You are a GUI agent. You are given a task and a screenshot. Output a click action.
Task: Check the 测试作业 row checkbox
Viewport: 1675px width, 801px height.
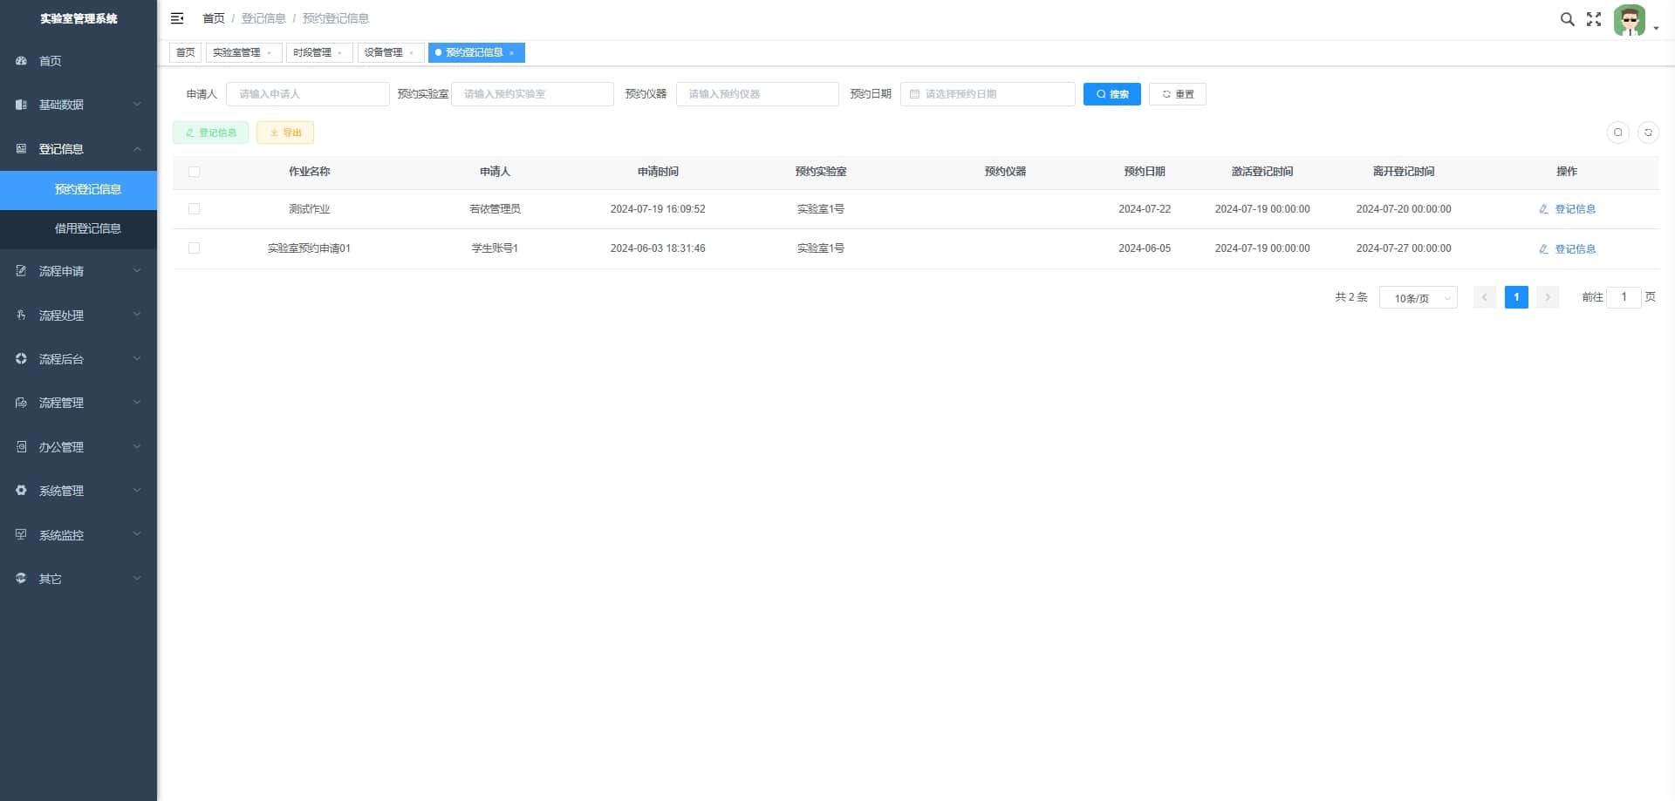194,209
